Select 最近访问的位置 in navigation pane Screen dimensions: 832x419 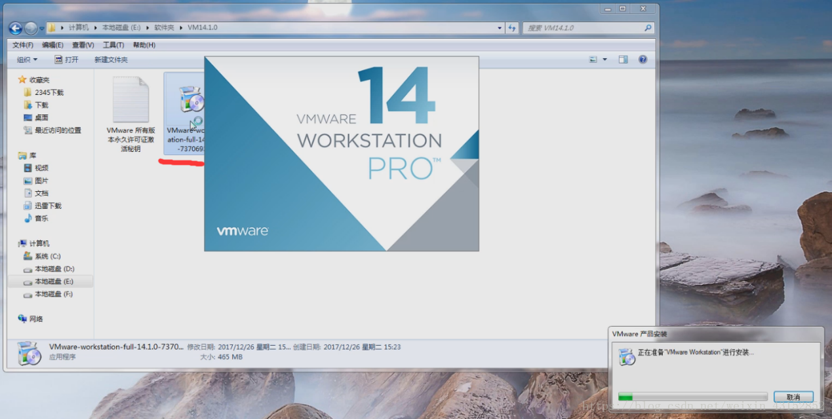tap(52, 130)
